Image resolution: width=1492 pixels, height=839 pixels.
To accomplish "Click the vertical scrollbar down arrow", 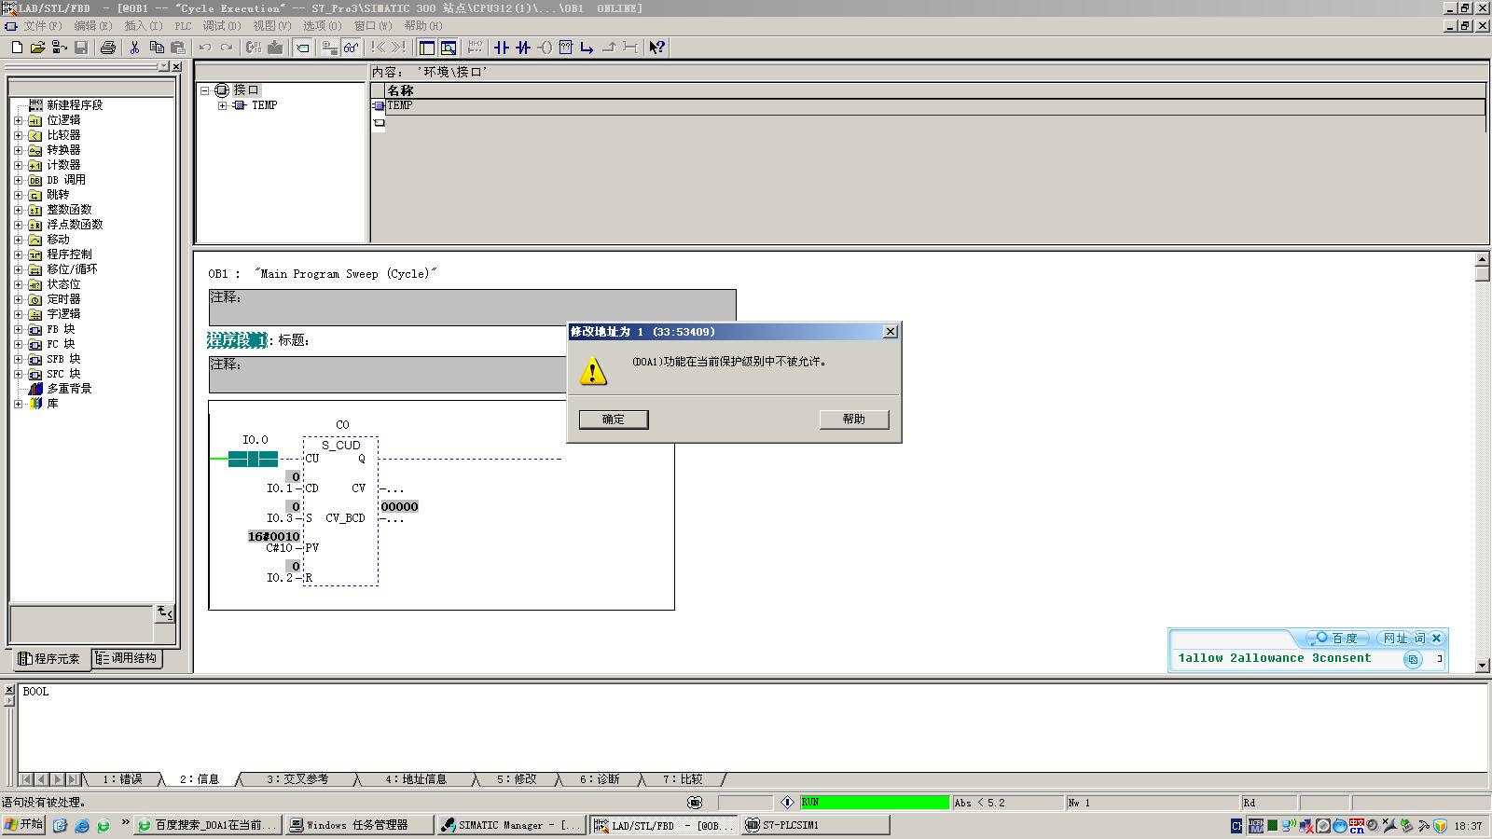I will click(x=1483, y=666).
